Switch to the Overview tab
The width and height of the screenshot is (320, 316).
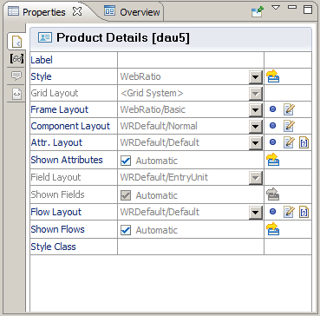pos(132,12)
